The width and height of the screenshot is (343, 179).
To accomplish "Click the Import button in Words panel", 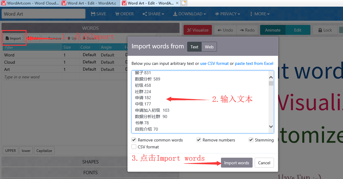I will (x=13, y=38).
